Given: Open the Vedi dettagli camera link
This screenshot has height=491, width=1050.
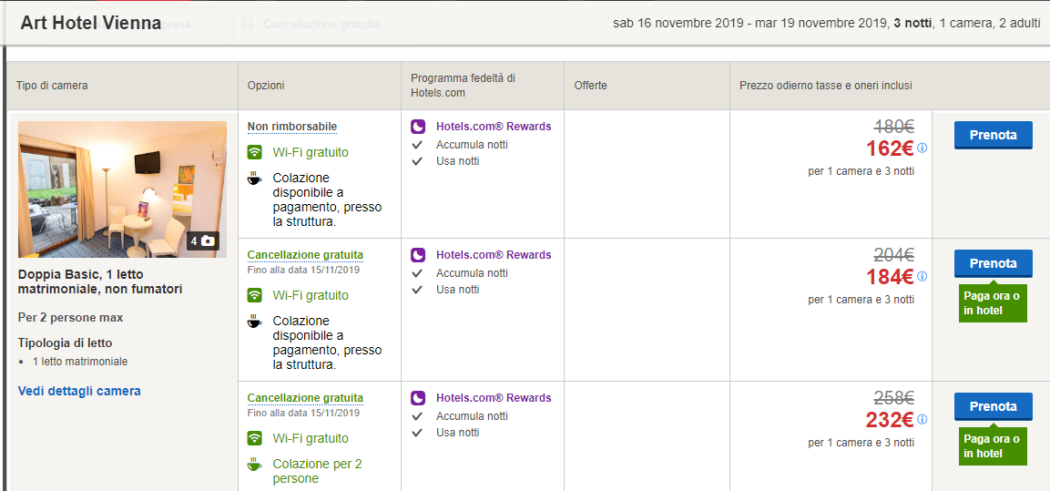Looking at the screenshot, I should 79,391.
